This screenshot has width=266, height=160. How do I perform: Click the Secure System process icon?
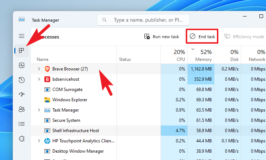click(47, 120)
